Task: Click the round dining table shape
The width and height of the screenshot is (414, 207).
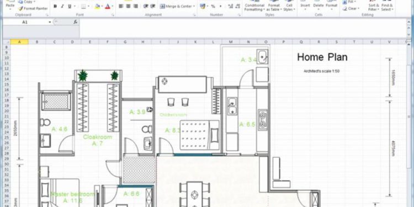Action: (x=195, y=195)
